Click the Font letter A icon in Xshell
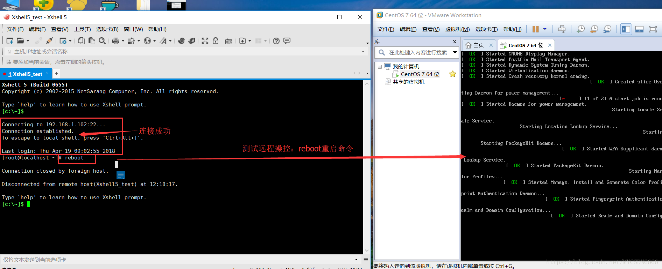 pos(163,41)
